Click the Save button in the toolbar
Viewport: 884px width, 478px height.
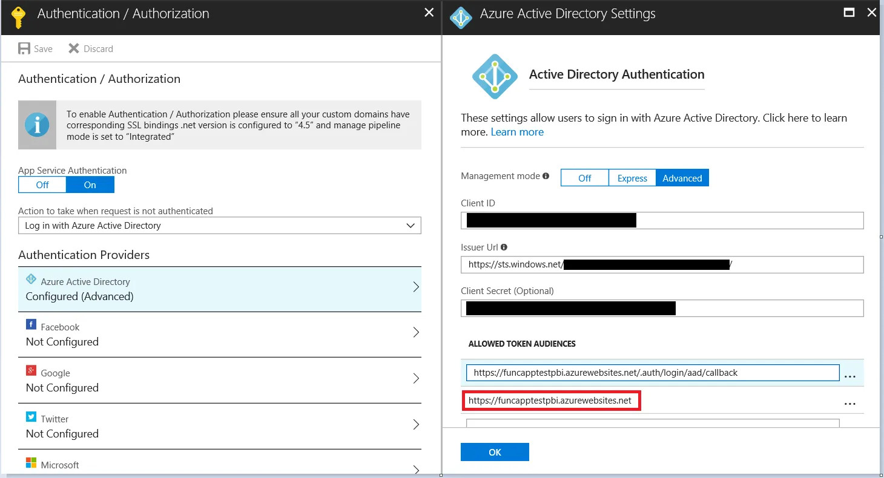pos(35,48)
